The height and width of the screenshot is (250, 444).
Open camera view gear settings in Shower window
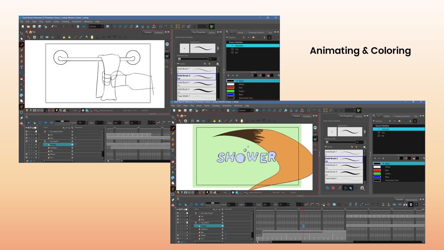186,121
